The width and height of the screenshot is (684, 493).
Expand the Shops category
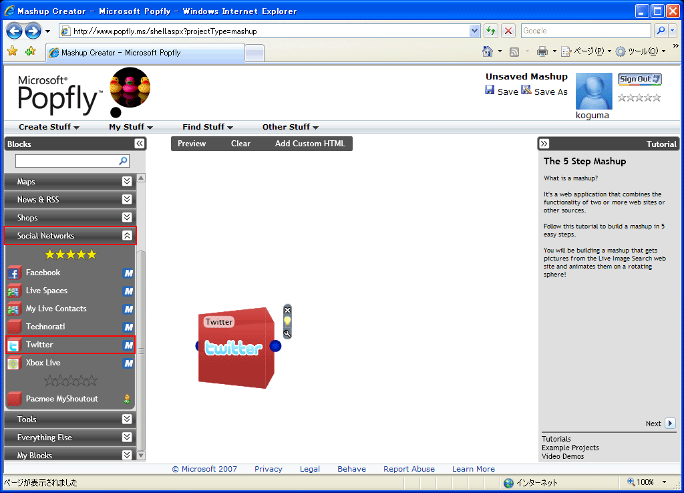(x=127, y=217)
